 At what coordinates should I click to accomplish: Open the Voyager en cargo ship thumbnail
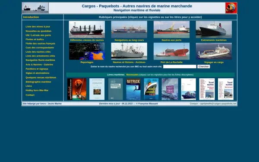(214, 51)
